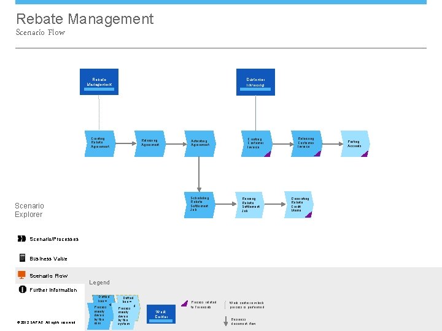Click the Legend heading

[99, 283]
